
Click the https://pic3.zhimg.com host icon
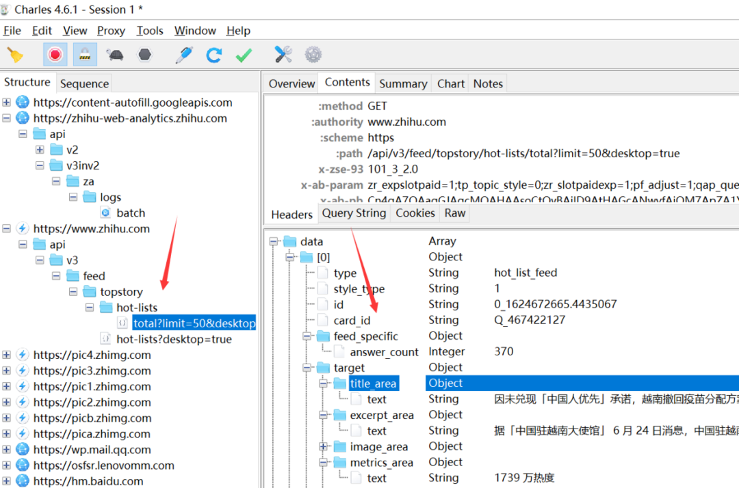(x=22, y=371)
